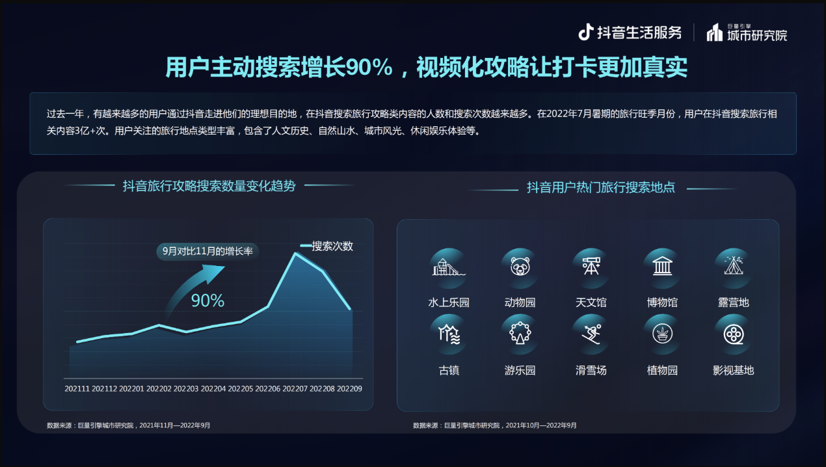Click the 游乐园 label
The height and width of the screenshot is (467, 826).
coord(520,371)
